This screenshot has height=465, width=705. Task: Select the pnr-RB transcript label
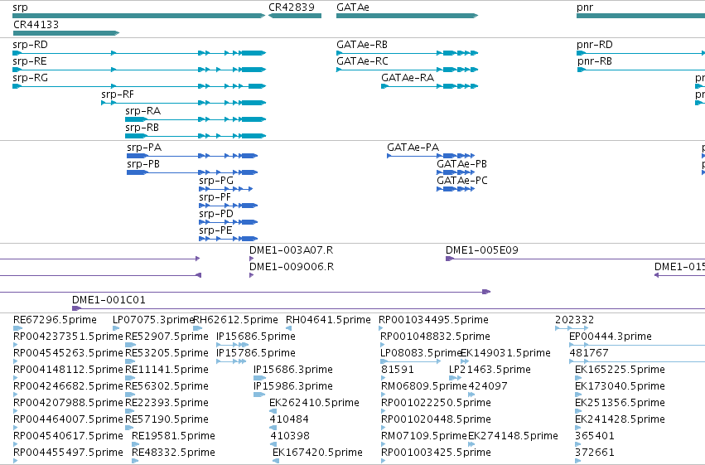[594, 61]
